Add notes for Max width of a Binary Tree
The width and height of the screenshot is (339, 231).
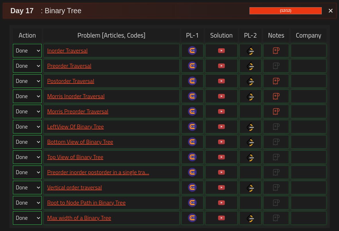pyautogui.click(x=276, y=218)
